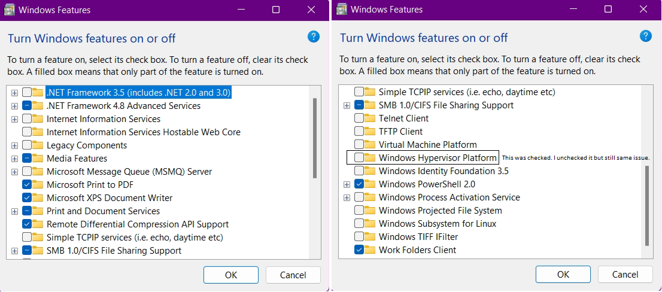Viewport: 662px width, 292px height.
Task: Click the Windows Features title bar icon in the left window
Action: [10, 10]
